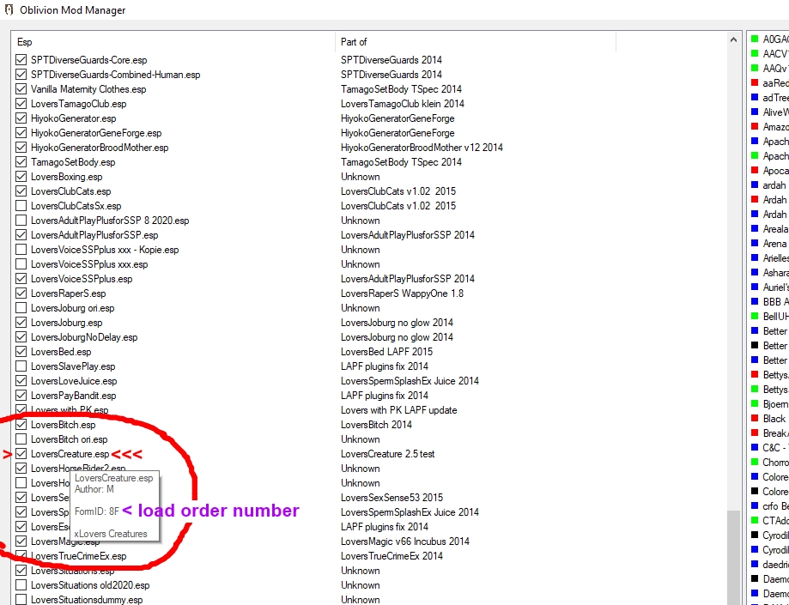Disable TamagoSetBody.esp checkbox
The height and width of the screenshot is (605, 789).
(21, 162)
